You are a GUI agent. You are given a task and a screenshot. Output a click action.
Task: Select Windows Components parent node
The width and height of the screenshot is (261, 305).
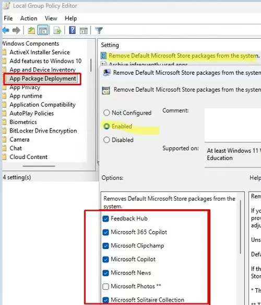[31, 43]
